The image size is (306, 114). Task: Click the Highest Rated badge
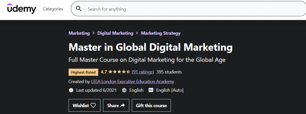click(83, 72)
